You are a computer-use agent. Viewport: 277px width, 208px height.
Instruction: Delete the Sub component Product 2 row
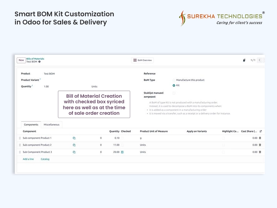pos(260,145)
